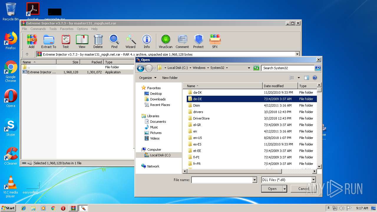Open Commands menu in WinRAR
This screenshot has width=377, height=212.
[38, 29]
